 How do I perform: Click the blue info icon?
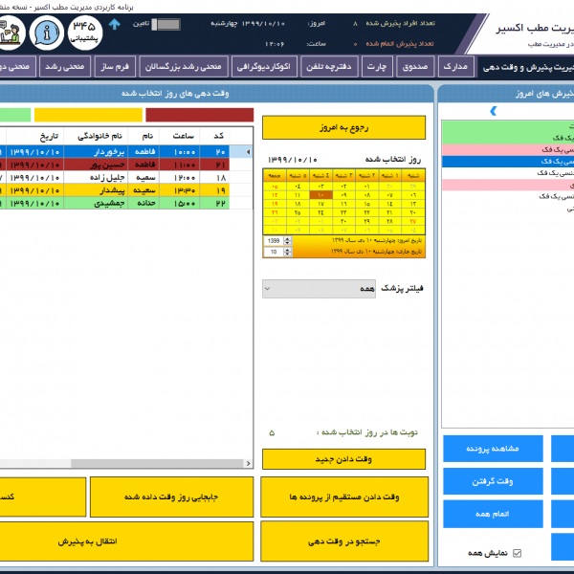(46, 33)
